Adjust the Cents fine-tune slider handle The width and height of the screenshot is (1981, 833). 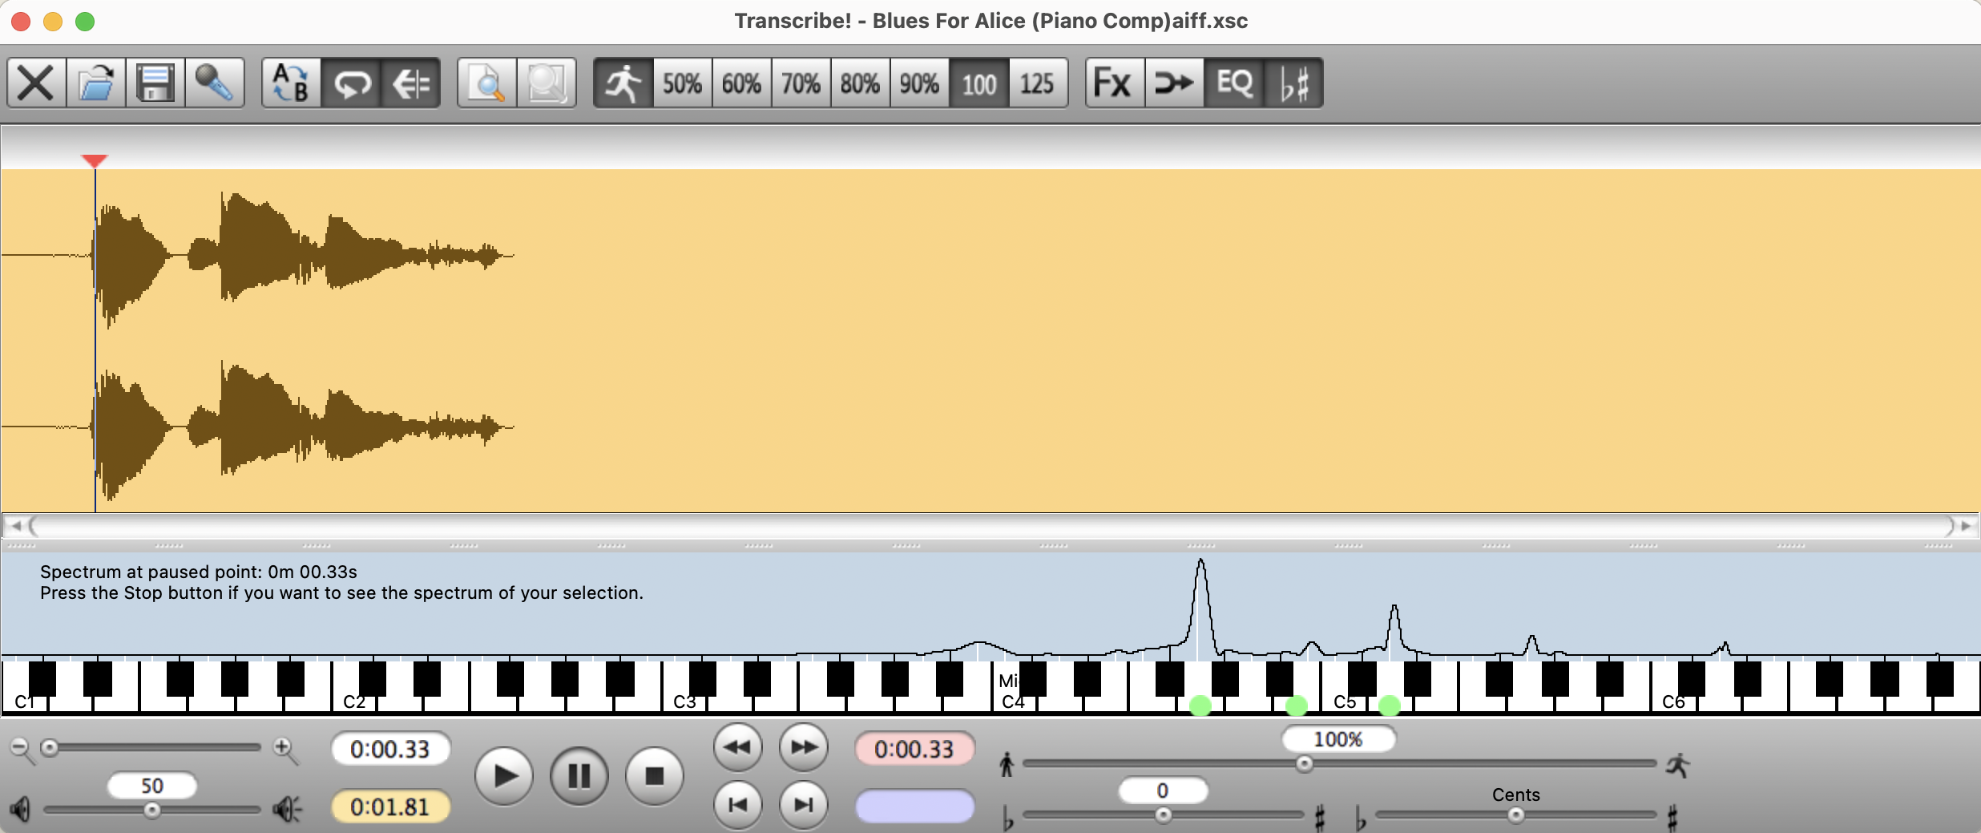point(1515,815)
